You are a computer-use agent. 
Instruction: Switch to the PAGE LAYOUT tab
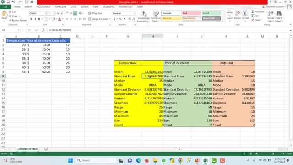coord(43,7)
